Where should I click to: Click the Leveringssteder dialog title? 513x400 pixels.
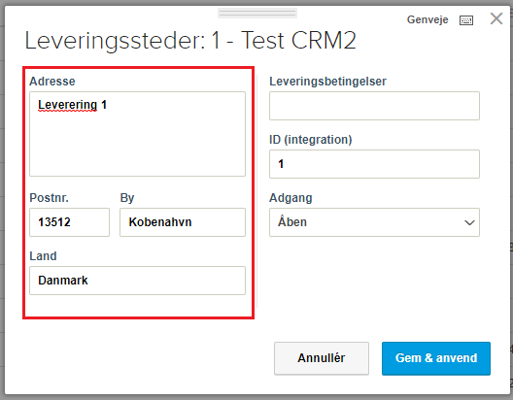[x=190, y=41]
